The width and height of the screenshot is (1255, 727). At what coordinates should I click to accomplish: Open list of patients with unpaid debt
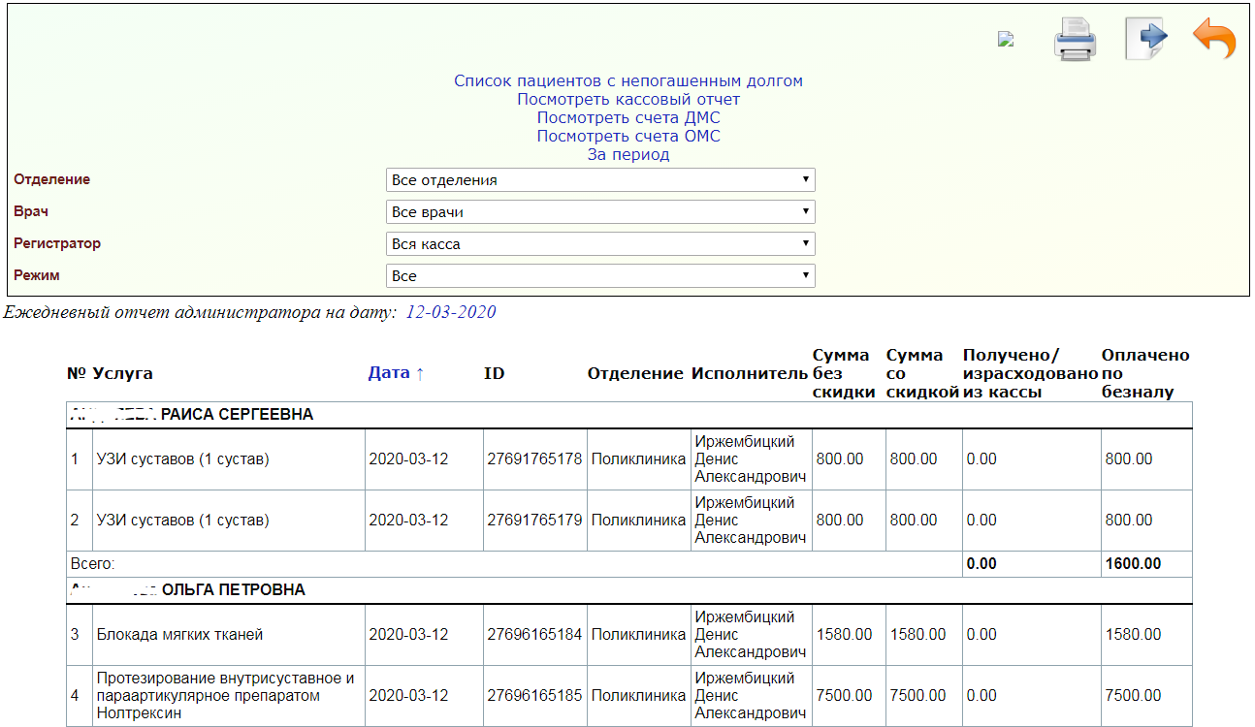pyautogui.click(x=627, y=81)
